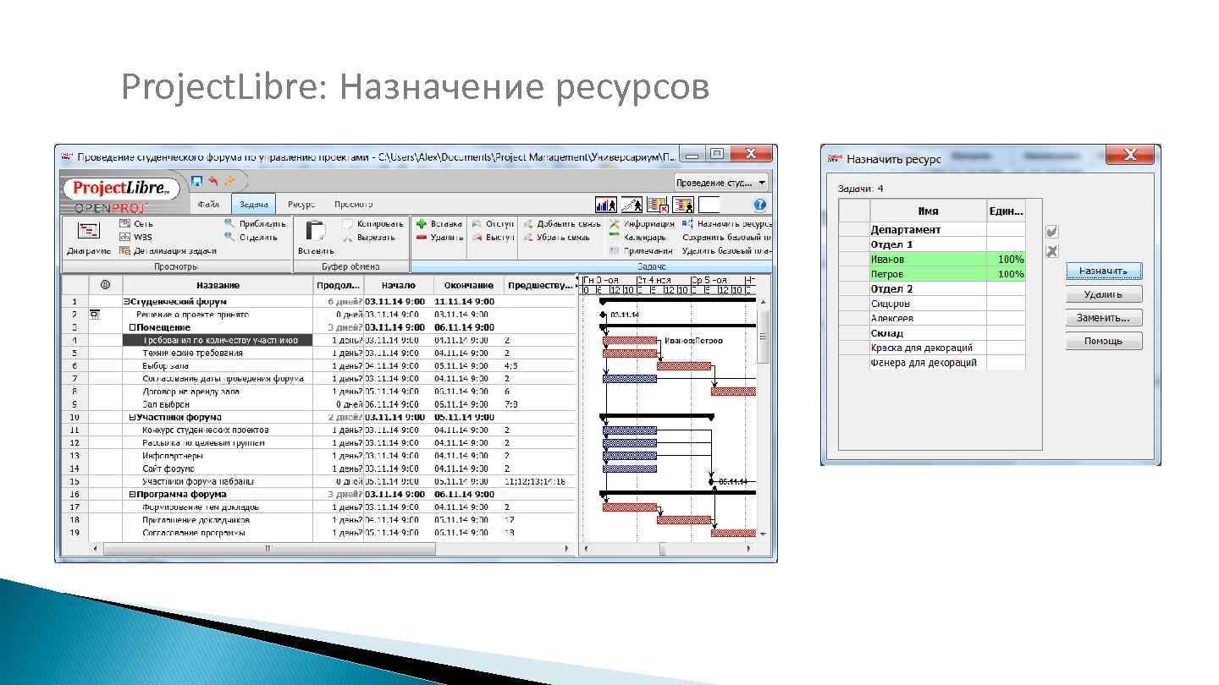Click the checkmark icon in assign dialog

coord(1052,232)
